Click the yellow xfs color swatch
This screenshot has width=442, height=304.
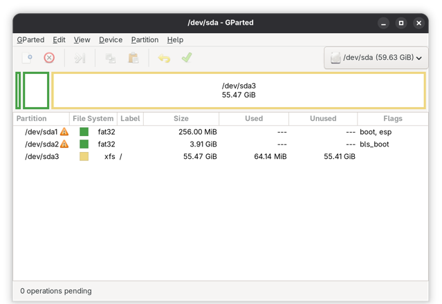[84, 157]
